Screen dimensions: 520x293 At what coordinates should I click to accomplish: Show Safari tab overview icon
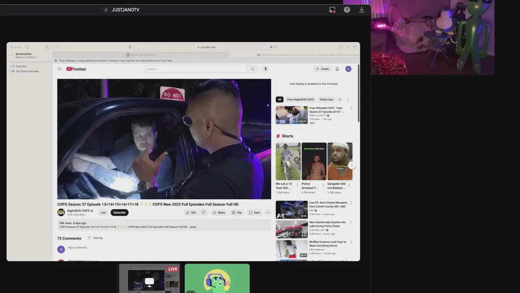point(355,47)
